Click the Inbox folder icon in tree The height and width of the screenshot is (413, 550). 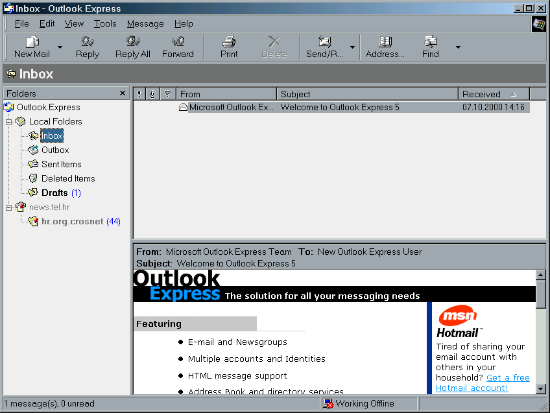pyautogui.click(x=33, y=136)
